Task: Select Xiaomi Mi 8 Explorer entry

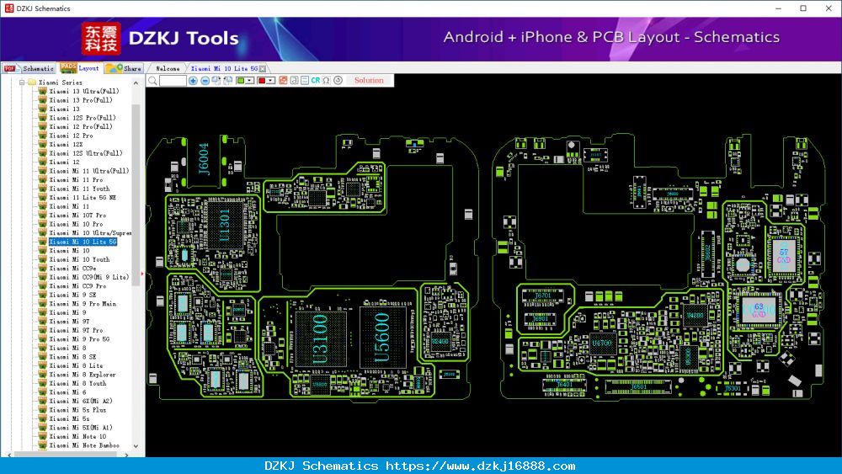Action: click(x=83, y=375)
